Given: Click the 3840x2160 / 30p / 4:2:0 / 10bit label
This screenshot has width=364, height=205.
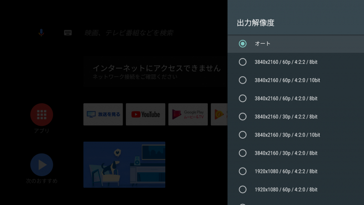Looking at the screenshot, I should point(287,135).
